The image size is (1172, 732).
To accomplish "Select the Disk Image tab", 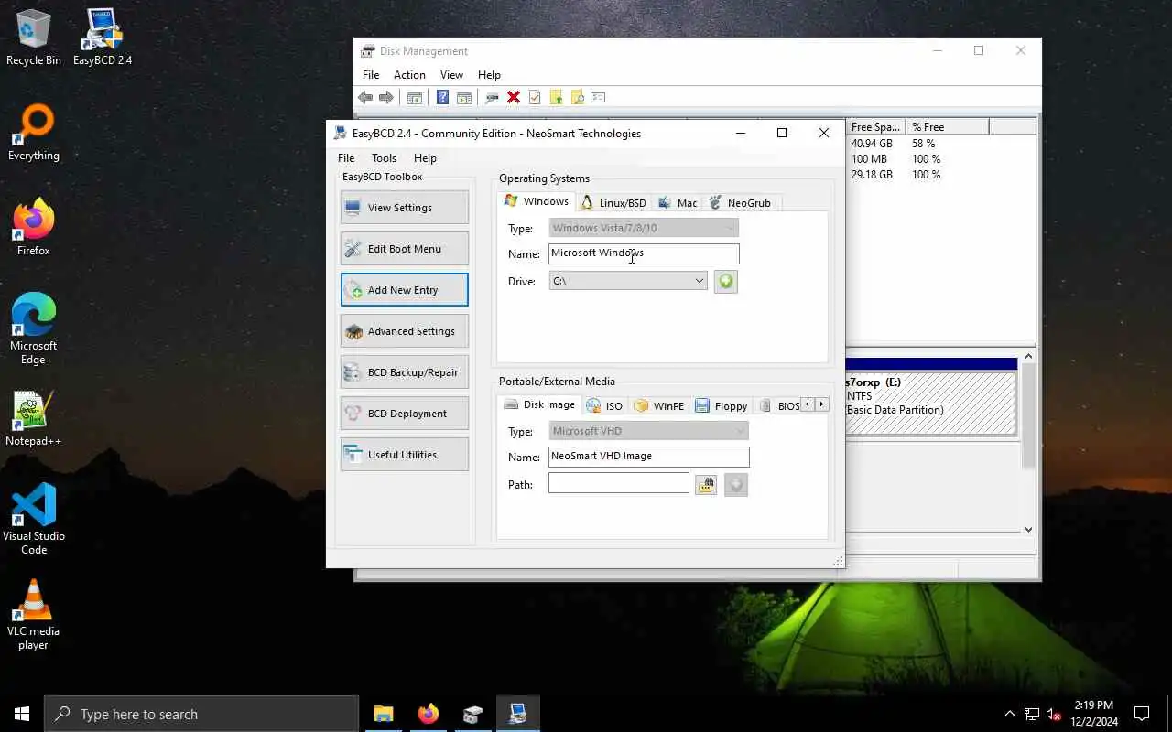I will coord(540,404).
